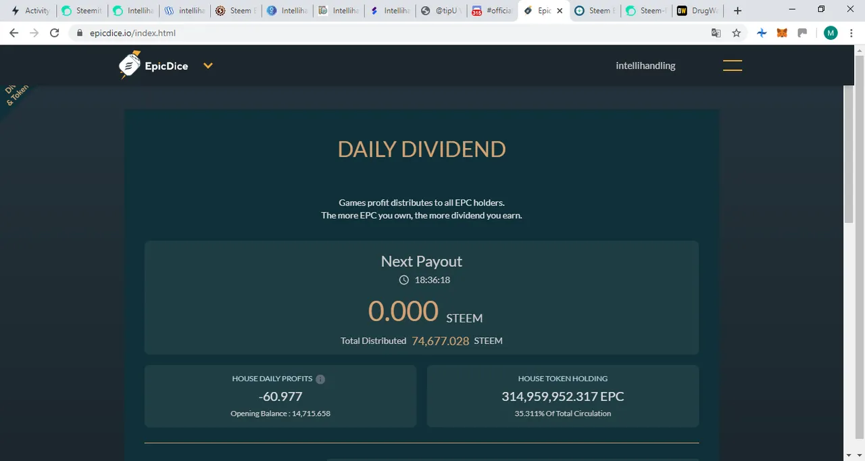Click 'Games profit distributes to all EPC holders' text

422,203
